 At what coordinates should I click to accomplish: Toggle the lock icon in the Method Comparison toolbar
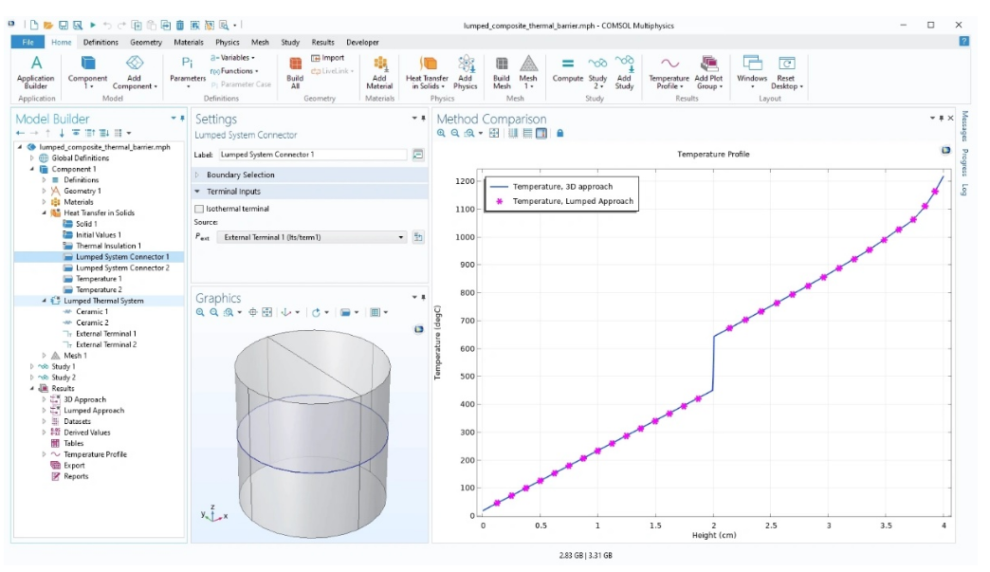click(x=560, y=133)
